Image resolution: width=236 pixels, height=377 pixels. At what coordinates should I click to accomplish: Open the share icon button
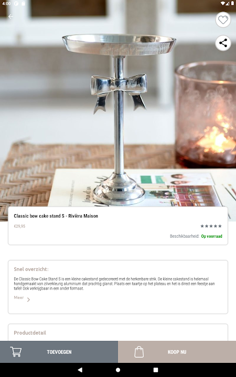tap(223, 43)
